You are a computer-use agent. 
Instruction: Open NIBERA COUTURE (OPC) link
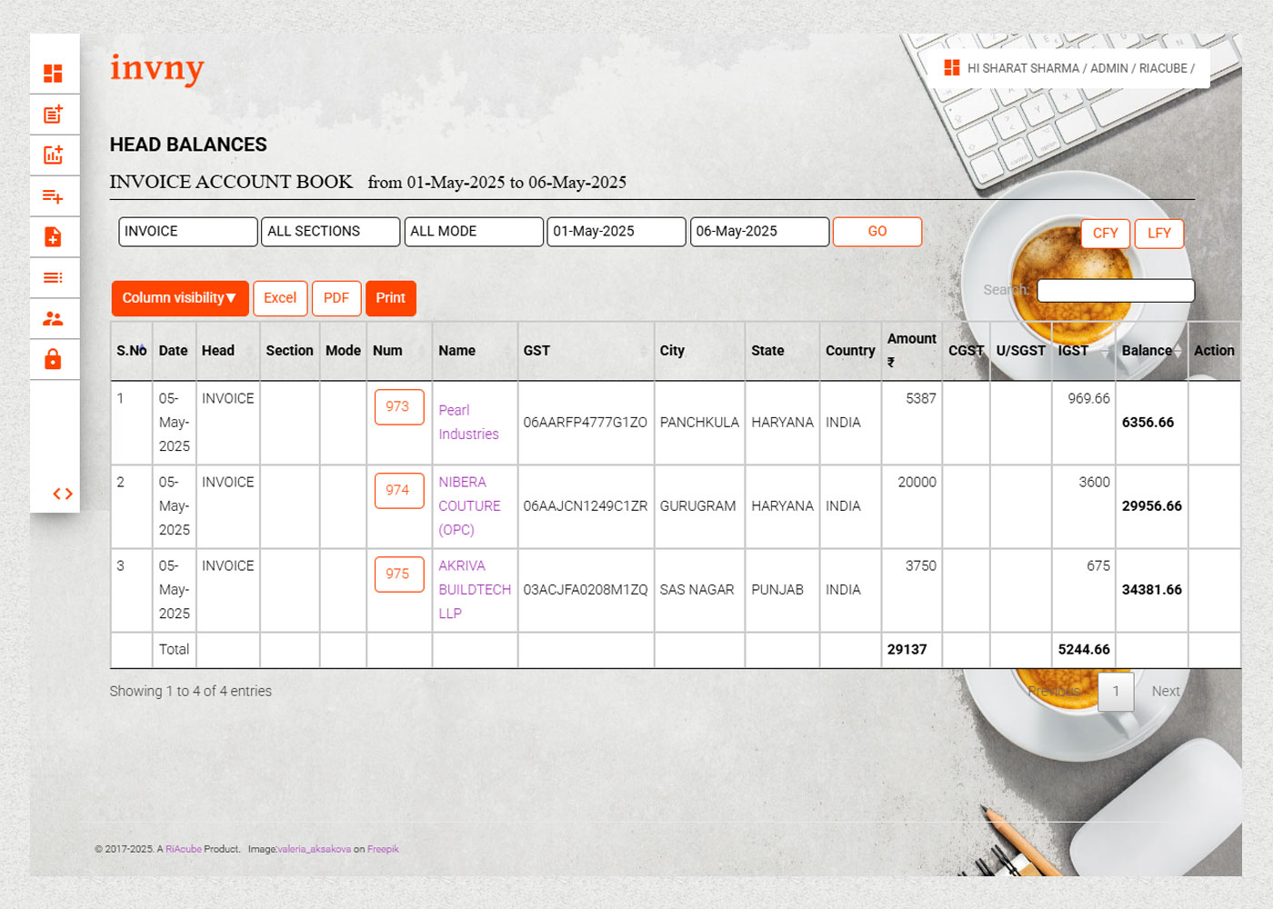pyautogui.click(x=470, y=505)
